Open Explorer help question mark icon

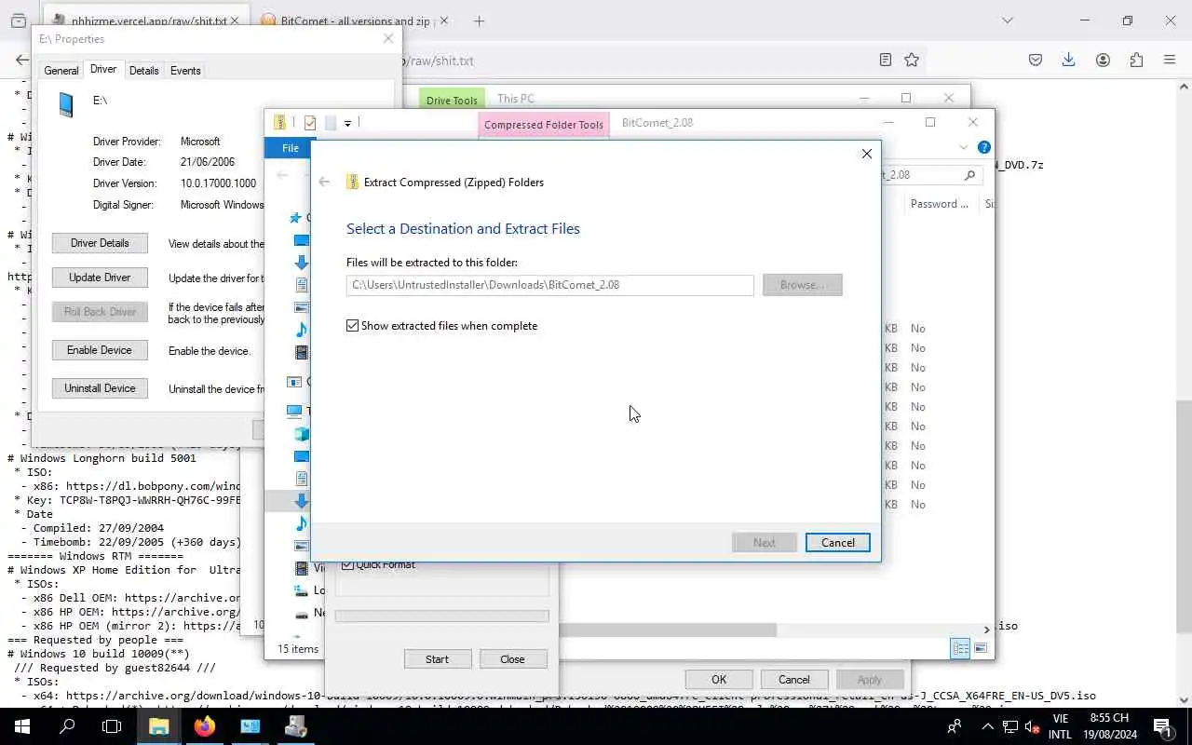(984, 147)
